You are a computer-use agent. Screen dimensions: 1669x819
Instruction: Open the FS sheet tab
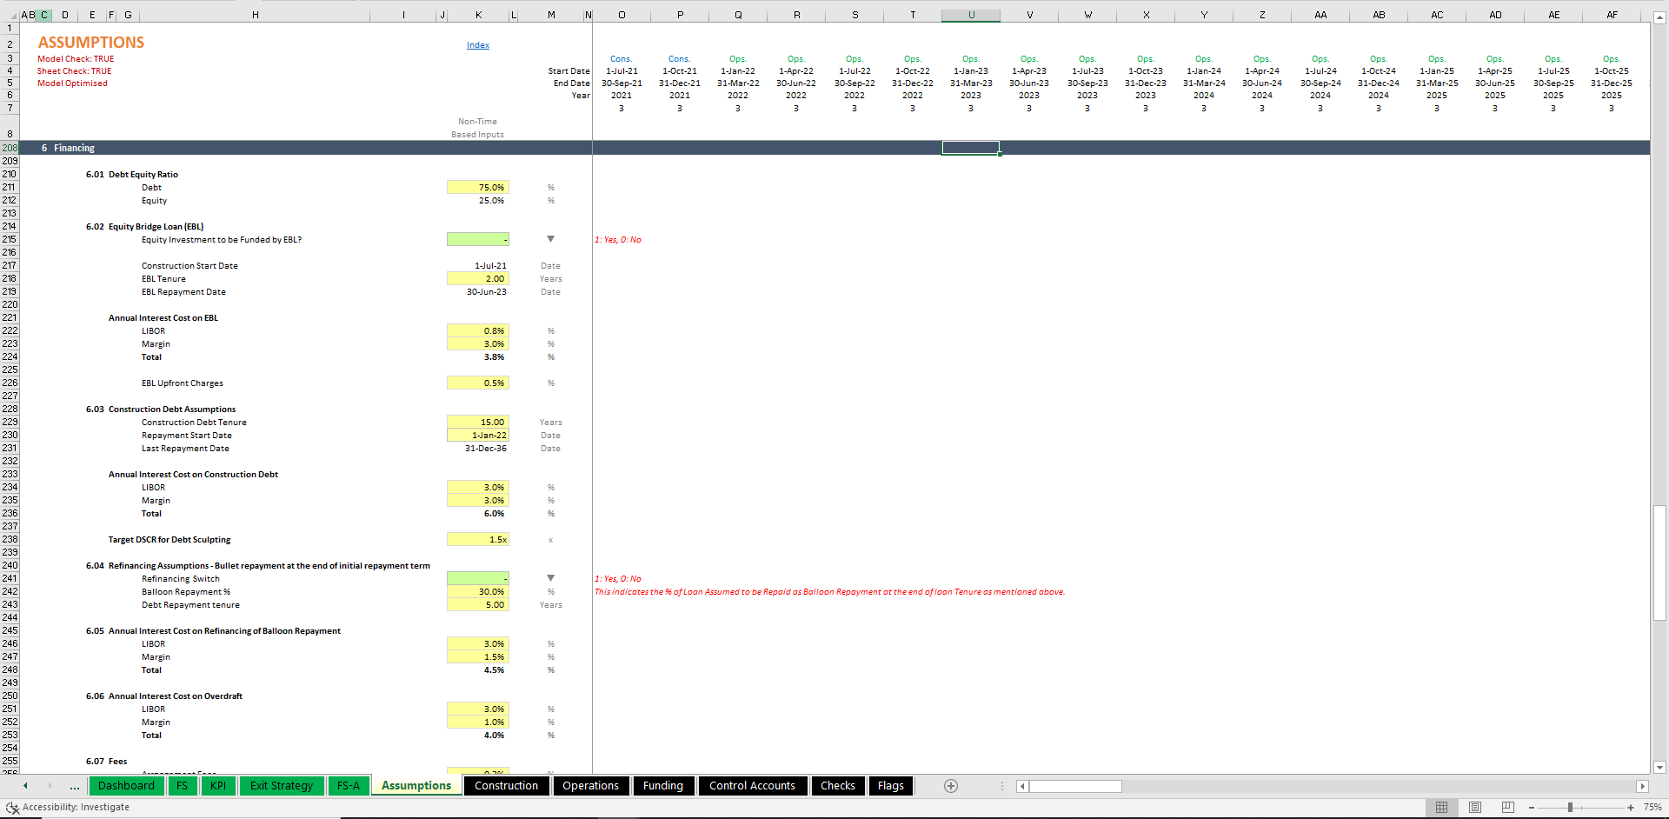click(182, 786)
